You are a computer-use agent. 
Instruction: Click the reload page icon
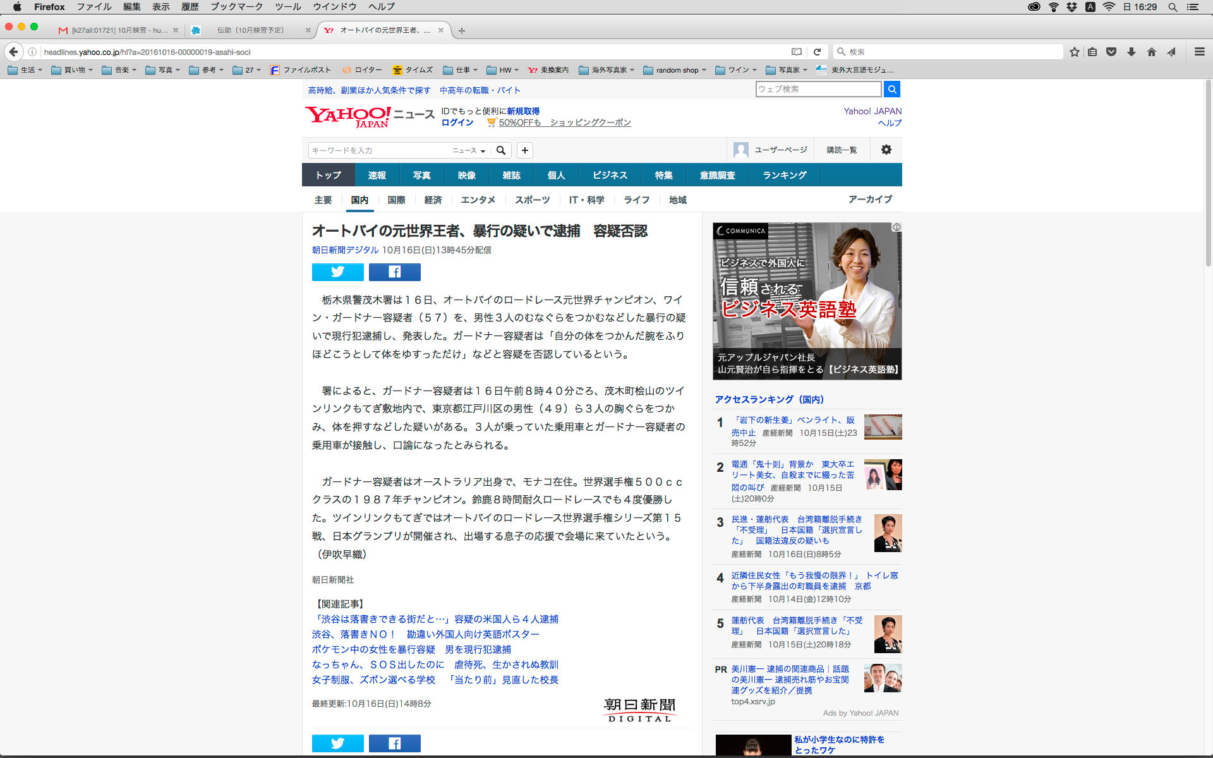pyautogui.click(x=817, y=52)
